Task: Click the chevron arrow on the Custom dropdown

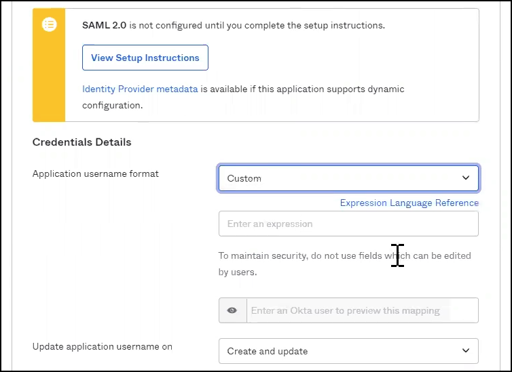Action: [x=466, y=178]
